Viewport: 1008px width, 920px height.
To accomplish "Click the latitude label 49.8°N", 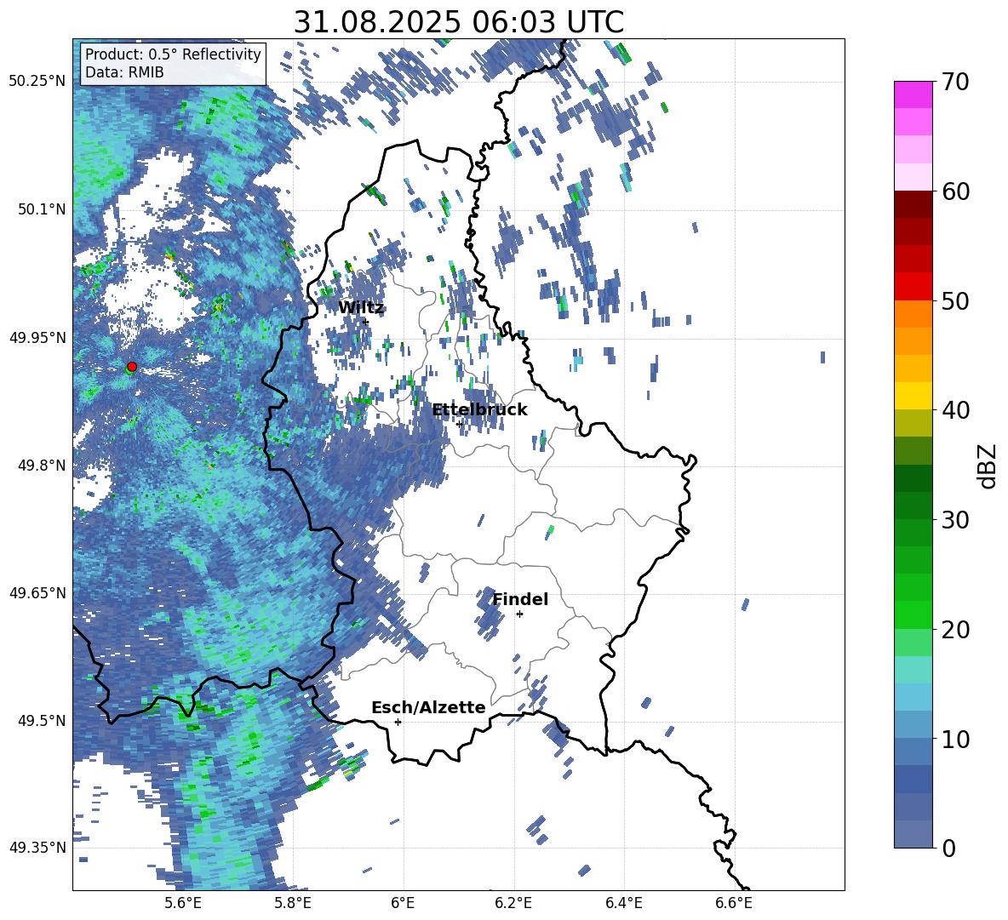I will pyautogui.click(x=42, y=466).
